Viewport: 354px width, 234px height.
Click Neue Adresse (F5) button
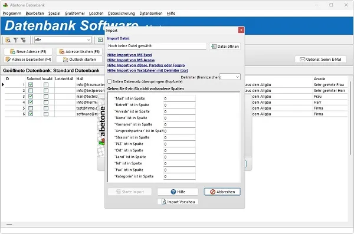(x=28, y=52)
